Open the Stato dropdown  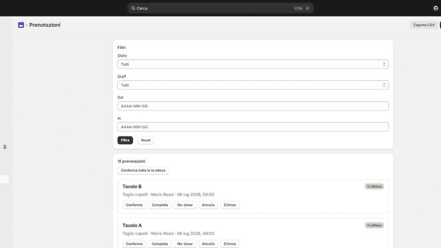coord(253,64)
